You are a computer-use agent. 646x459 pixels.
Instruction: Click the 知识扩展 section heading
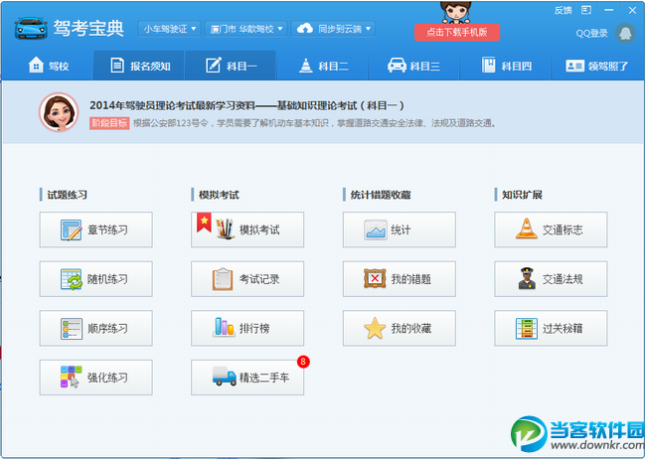pos(522,195)
